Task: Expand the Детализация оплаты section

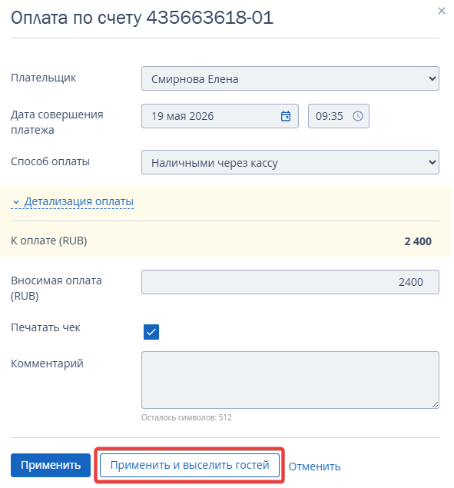Action: [x=78, y=201]
